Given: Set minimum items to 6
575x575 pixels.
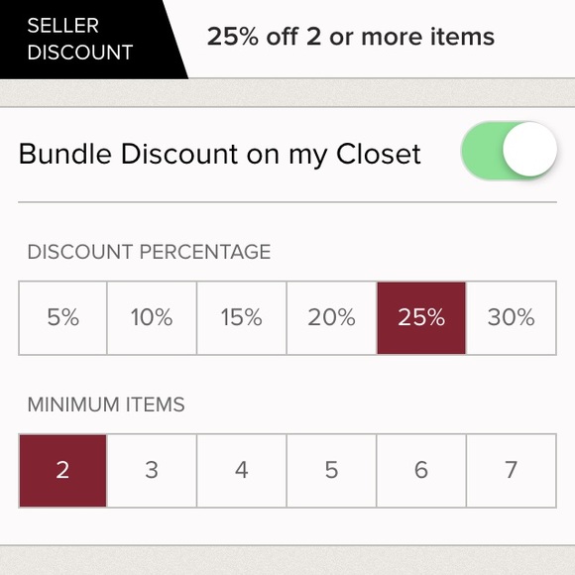Looking at the screenshot, I should tap(421, 471).
